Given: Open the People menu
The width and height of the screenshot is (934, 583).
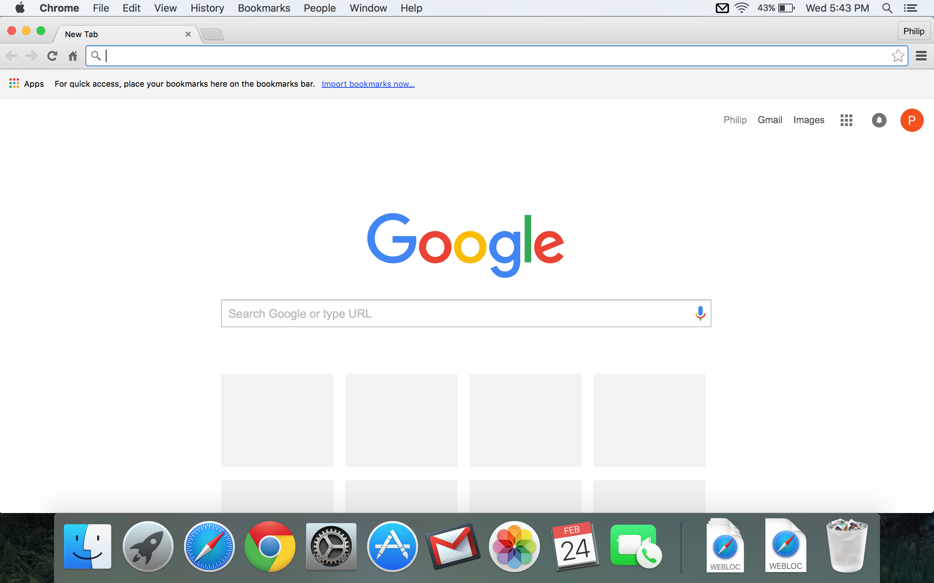Looking at the screenshot, I should pos(320,8).
